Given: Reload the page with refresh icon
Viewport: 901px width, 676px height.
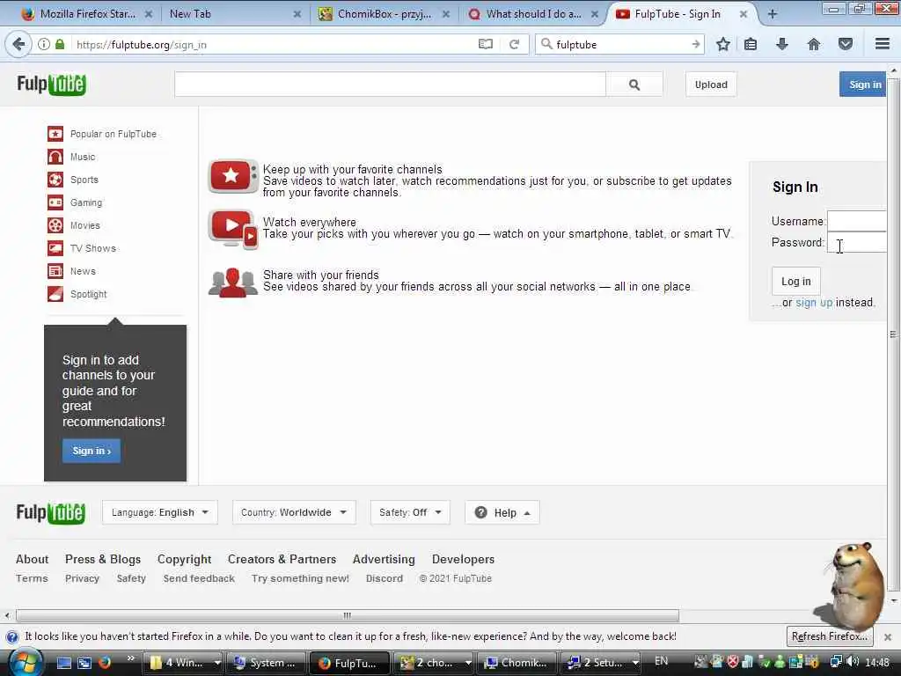Looking at the screenshot, I should point(514,44).
